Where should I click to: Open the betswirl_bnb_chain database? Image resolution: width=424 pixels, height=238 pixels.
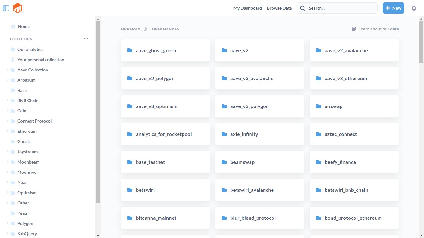354,190
